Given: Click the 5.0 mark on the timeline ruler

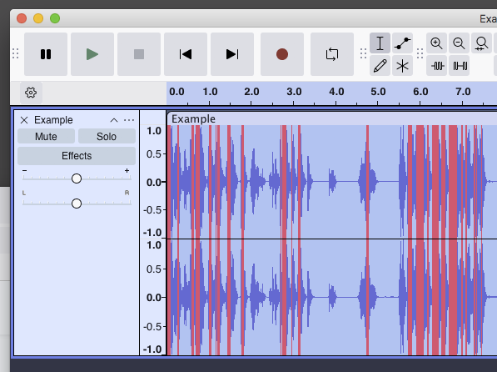Looking at the screenshot, I should pos(378,92).
